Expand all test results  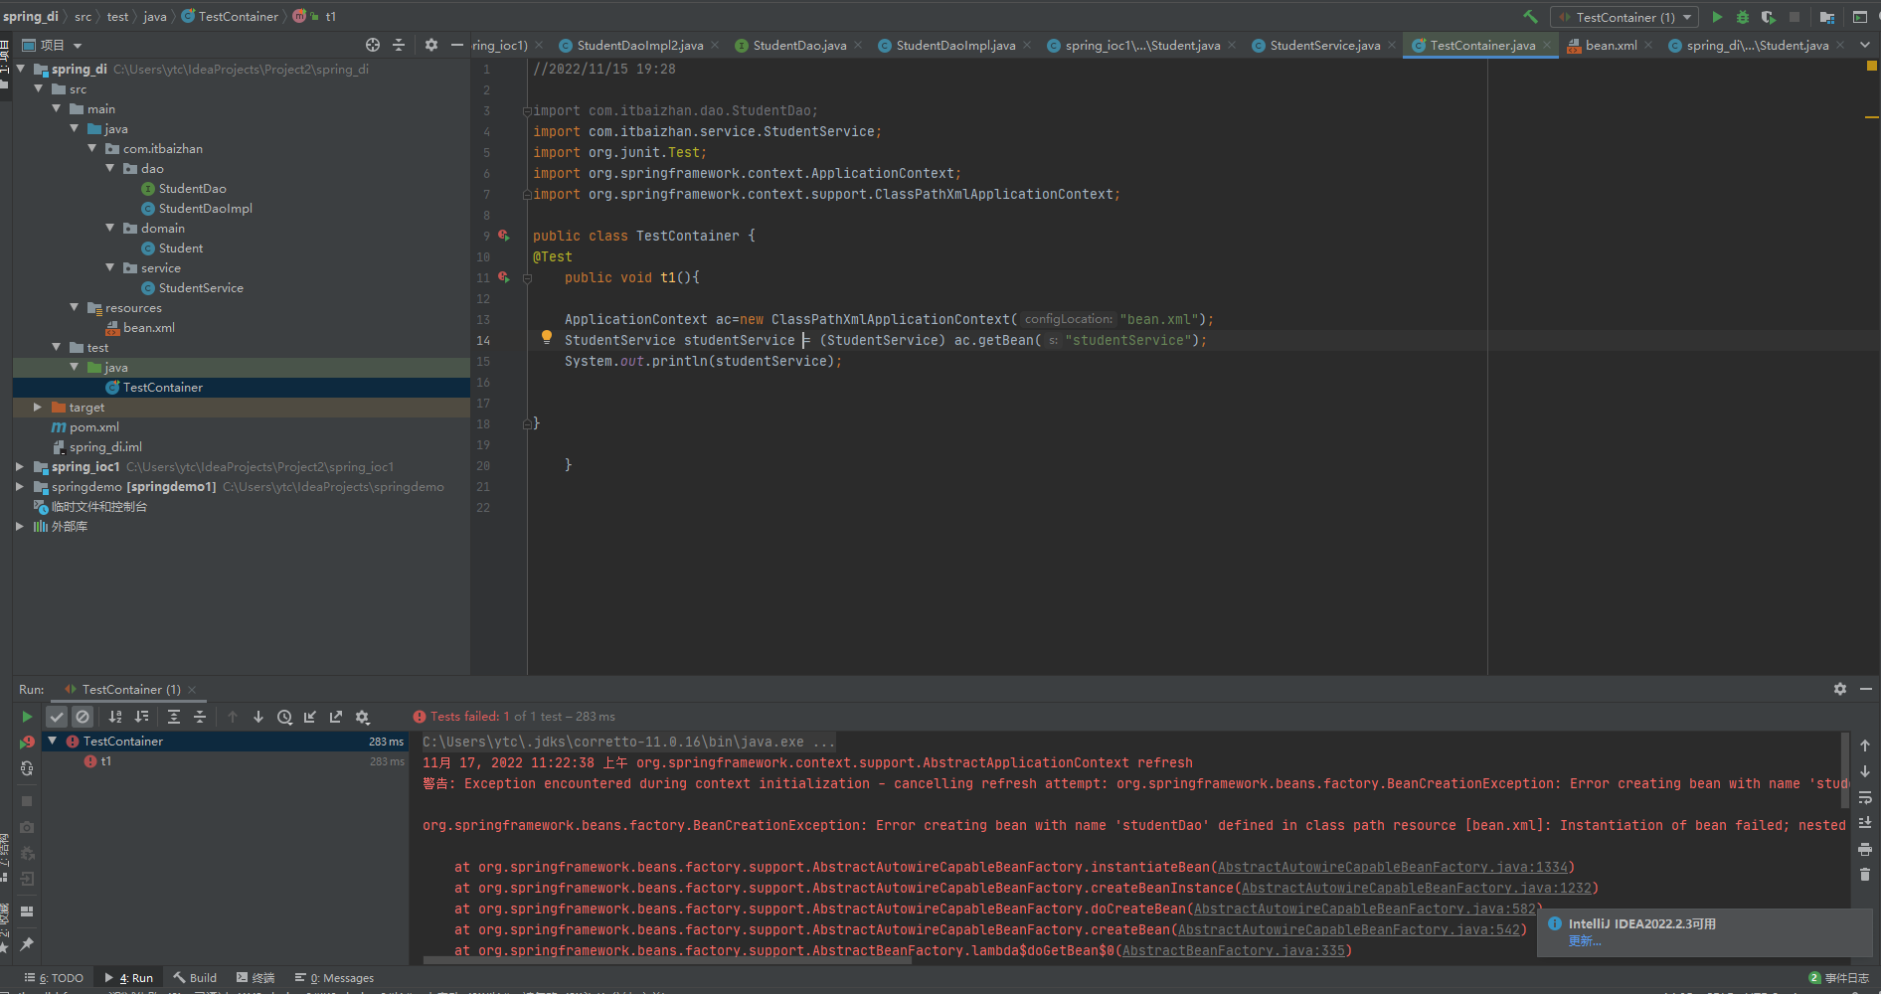click(174, 717)
